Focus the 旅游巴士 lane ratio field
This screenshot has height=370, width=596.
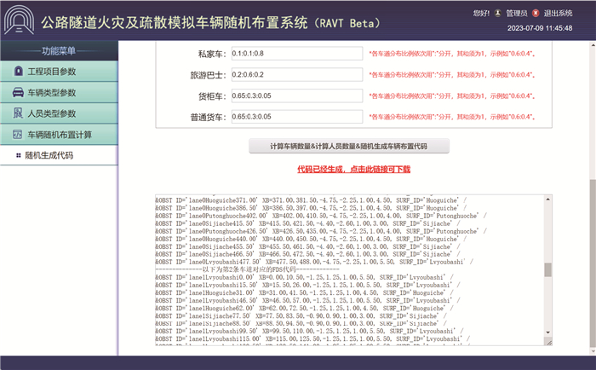pos(296,75)
